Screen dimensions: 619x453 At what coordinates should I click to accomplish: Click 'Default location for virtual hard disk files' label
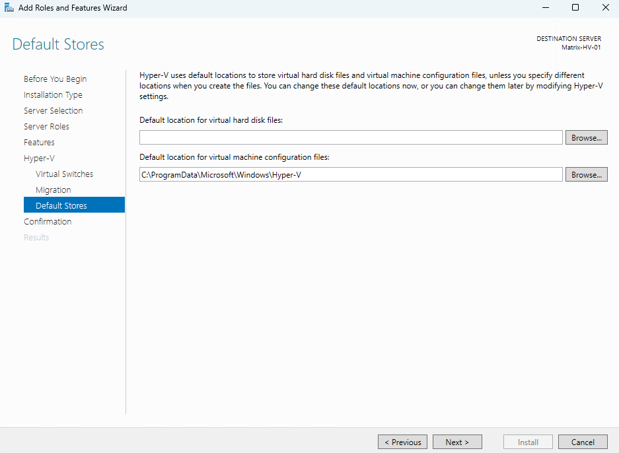click(x=211, y=120)
